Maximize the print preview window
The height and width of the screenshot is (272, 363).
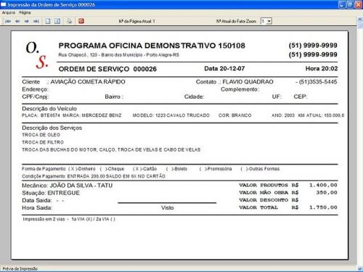click(350, 4)
